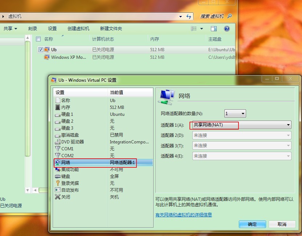Select the 集成功能 settings row
Screen dimensions: 302x236
(103, 169)
